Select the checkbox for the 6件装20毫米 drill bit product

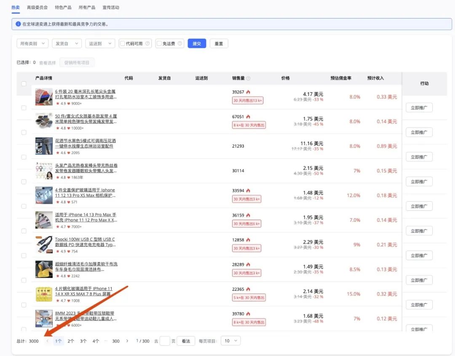(24, 108)
